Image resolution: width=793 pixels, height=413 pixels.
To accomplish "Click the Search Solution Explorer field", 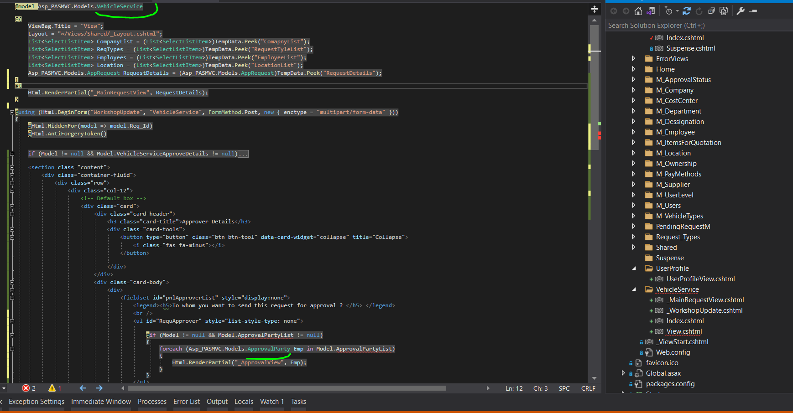I will [699, 26].
